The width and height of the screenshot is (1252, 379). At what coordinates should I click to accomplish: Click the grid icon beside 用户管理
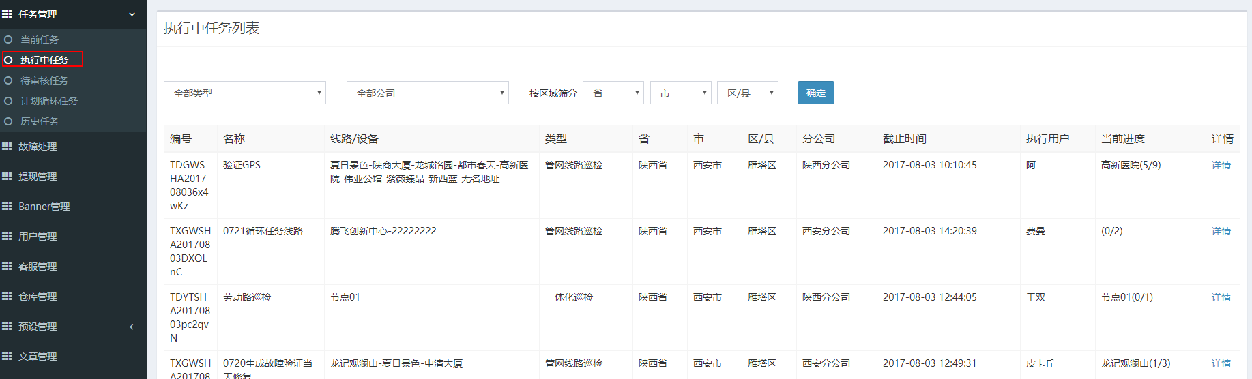point(7,236)
